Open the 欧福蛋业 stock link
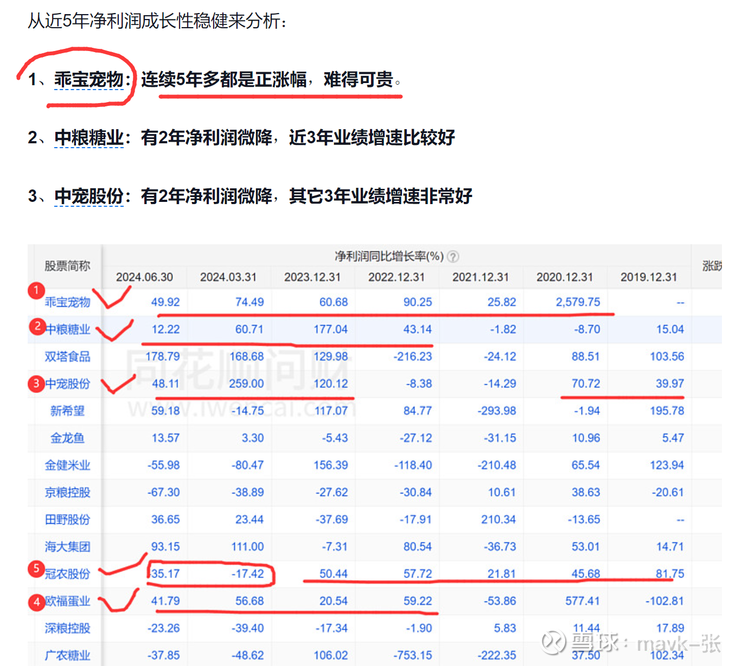Screen dimensions: 742x666 [x=67, y=600]
